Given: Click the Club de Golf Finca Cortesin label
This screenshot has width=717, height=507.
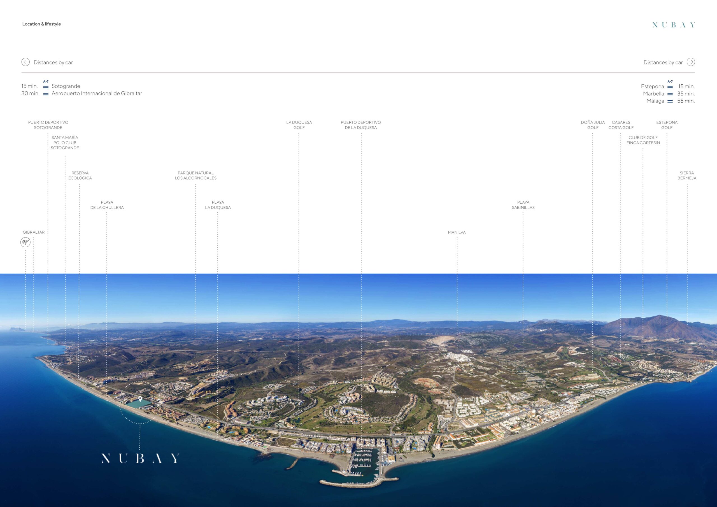Looking at the screenshot, I should (x=643, y=140).
